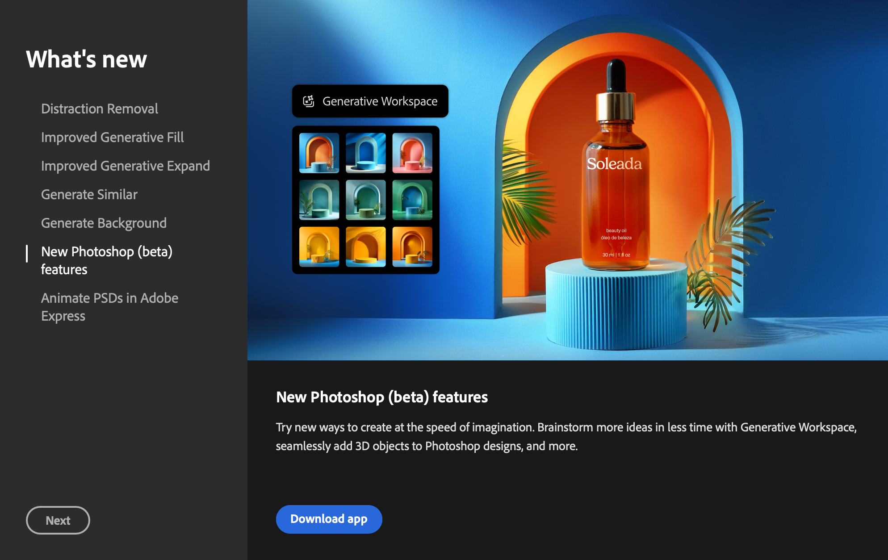Viewport: 888px width, 560px height.
Task: Select the first orange arch thumbnail in top row
Action: (319, 153)
